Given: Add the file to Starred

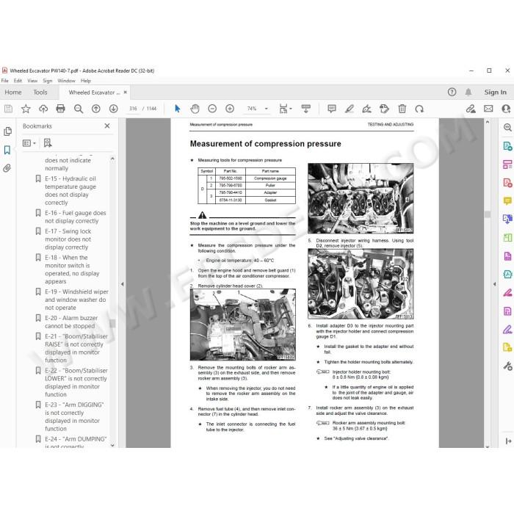Looking at the screenshot, I should 26,109.
